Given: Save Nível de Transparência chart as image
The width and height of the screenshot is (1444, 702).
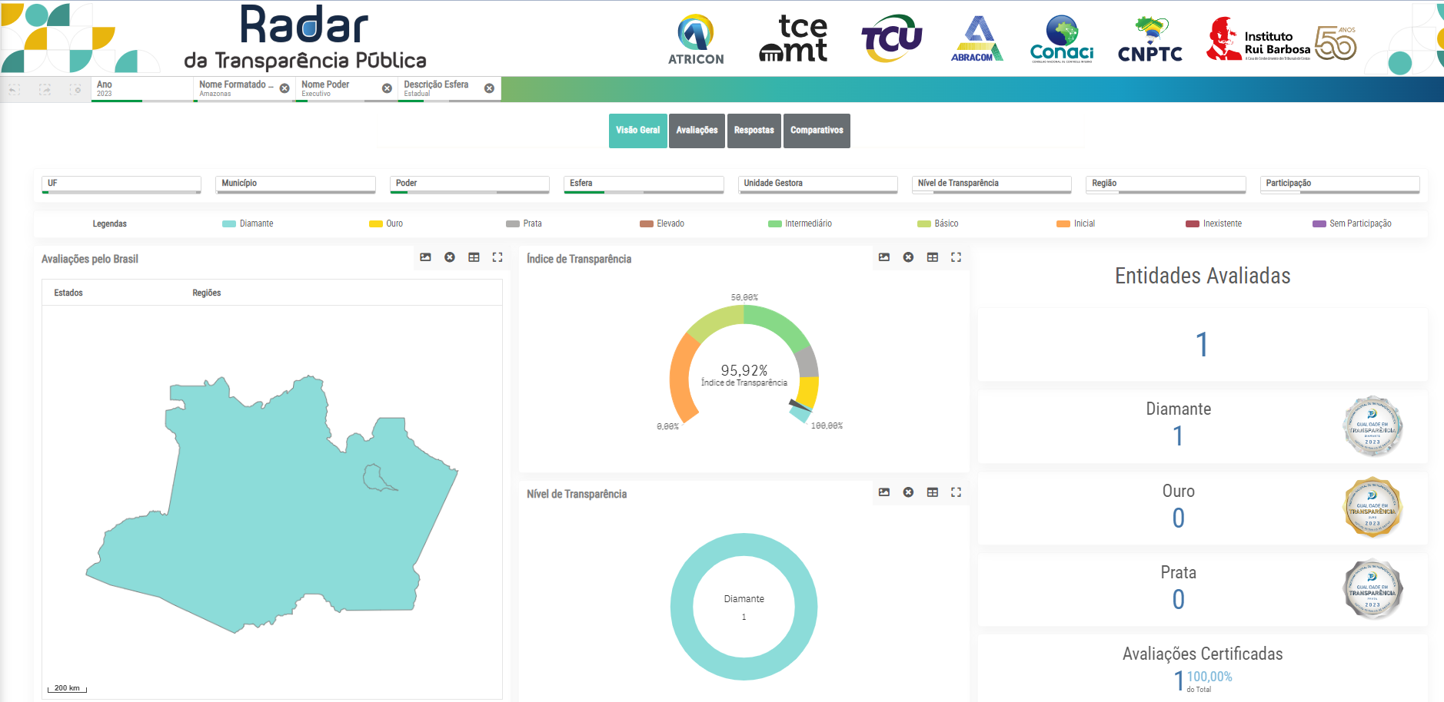Looking at the screenshot, I should tap(884, 492).
